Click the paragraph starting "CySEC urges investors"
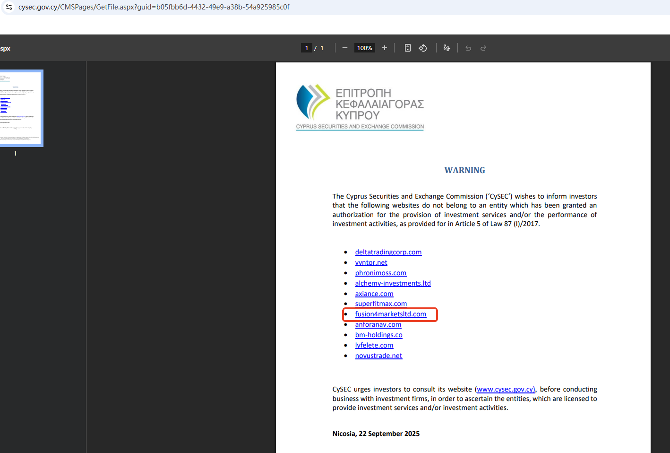This screenshot has height=453, width=670. (x=465, y=399)
